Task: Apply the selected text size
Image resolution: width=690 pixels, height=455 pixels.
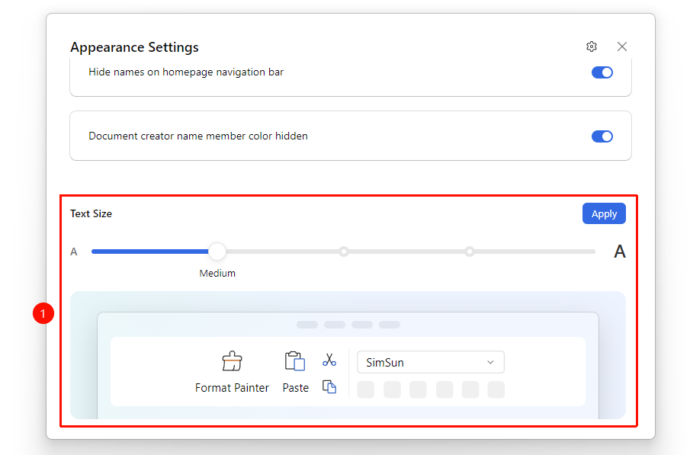Action: pos(604,213)
